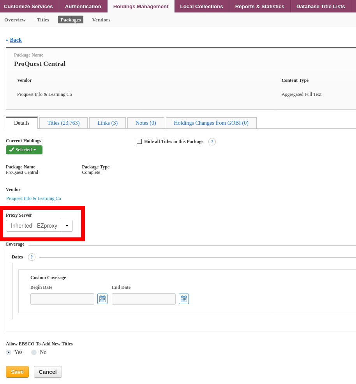Cancel the package edits

48,372
